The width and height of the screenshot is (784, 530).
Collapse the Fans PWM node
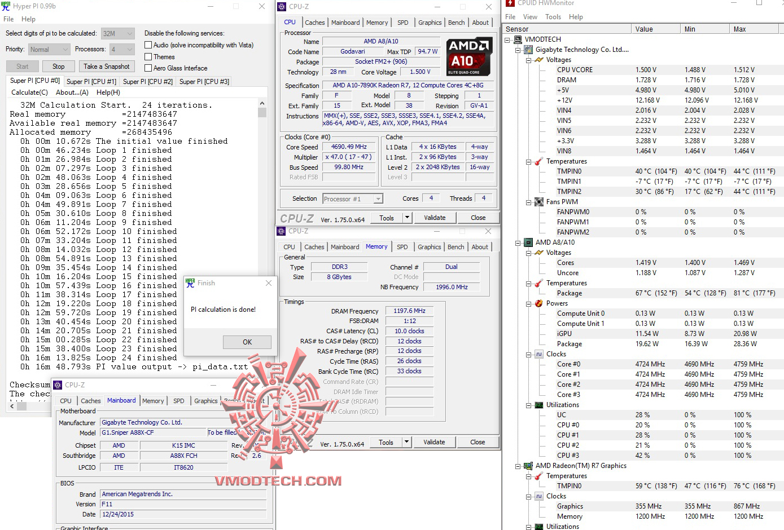[528, 202]
